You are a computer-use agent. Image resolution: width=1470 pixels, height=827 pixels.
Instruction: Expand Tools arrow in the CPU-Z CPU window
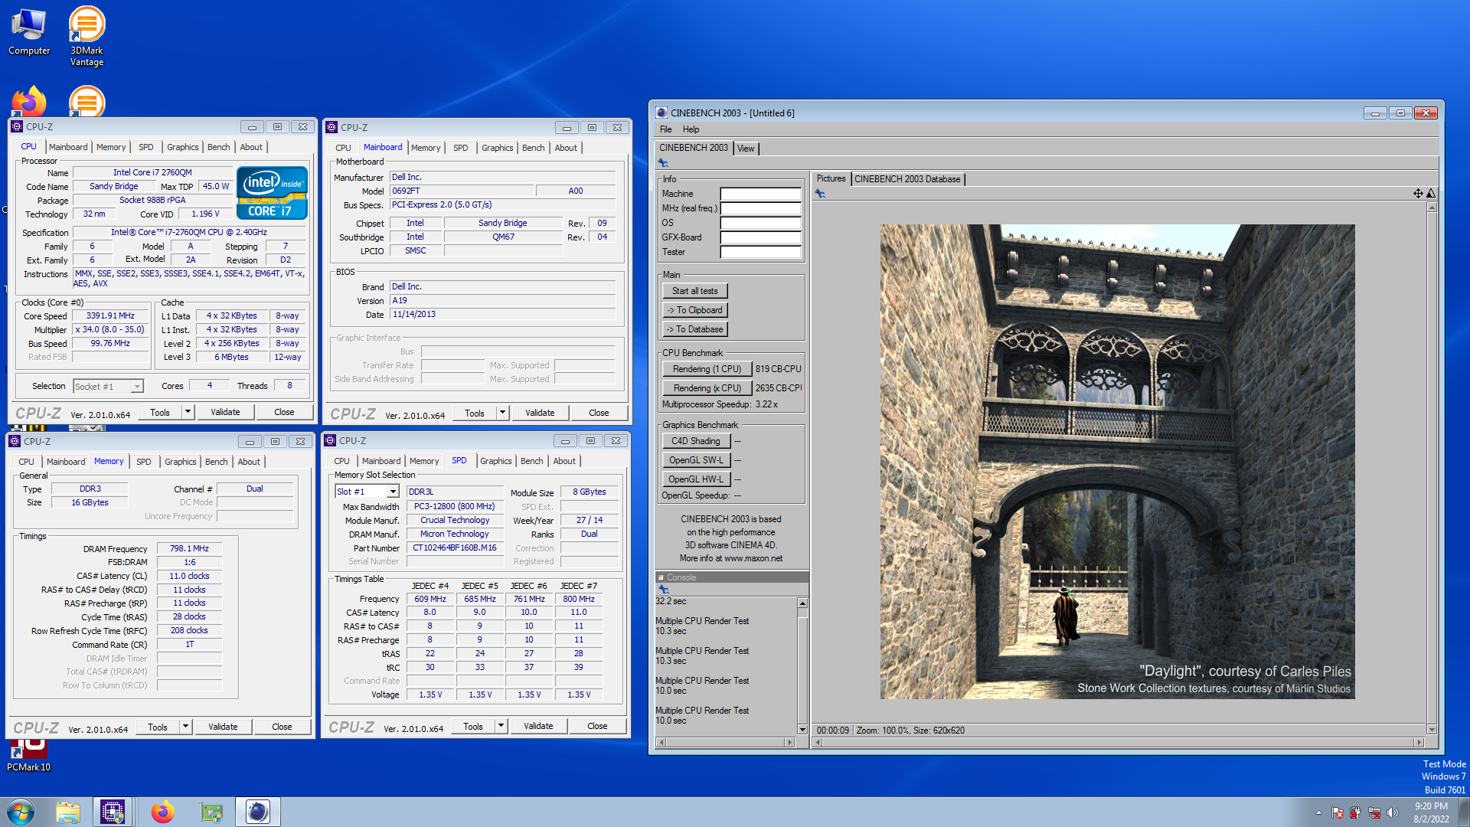[188, 412]
